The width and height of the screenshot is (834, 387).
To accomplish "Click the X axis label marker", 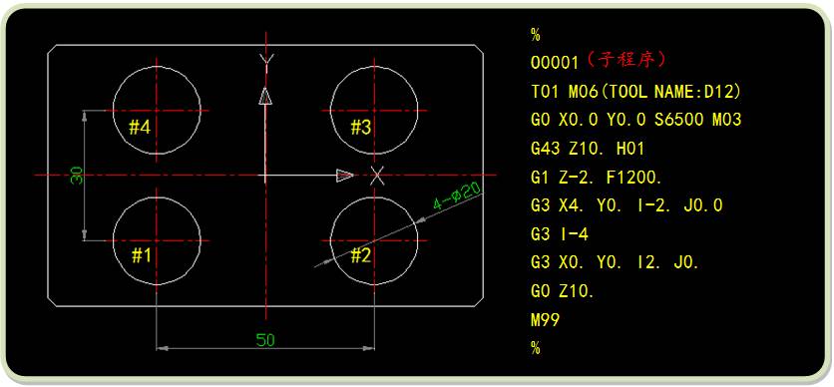I will coord(377,175).
